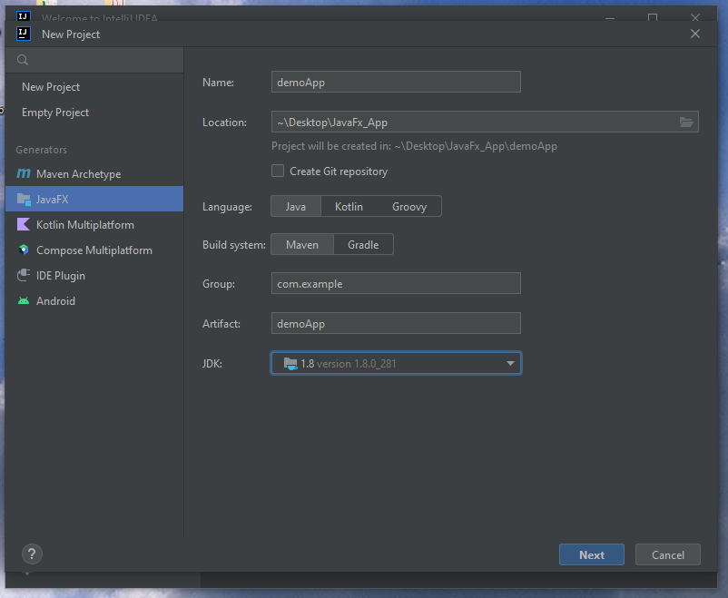728x598 pixels.
Task: Maximize the Welcome to IntelliJ IDEA window
Action: click(x=653, y=17)
